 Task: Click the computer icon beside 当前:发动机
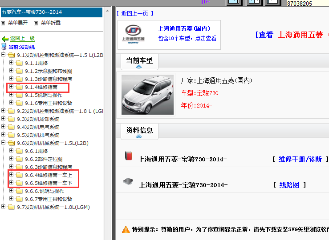click(x=4, y=47)
